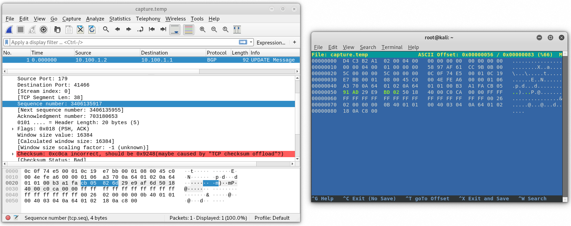Click the display filter bookmark icon
571x226 pixels.
[x=7, y=42]
